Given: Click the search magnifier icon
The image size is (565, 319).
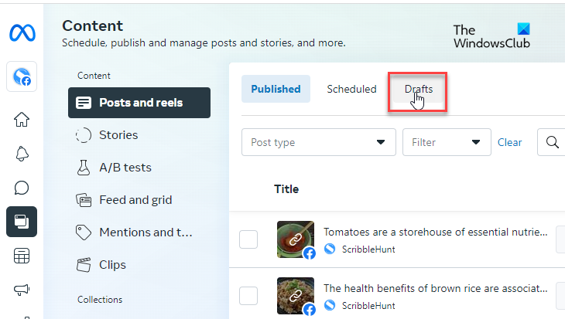Looking at the screenshot, I should (x=553, y=142).
